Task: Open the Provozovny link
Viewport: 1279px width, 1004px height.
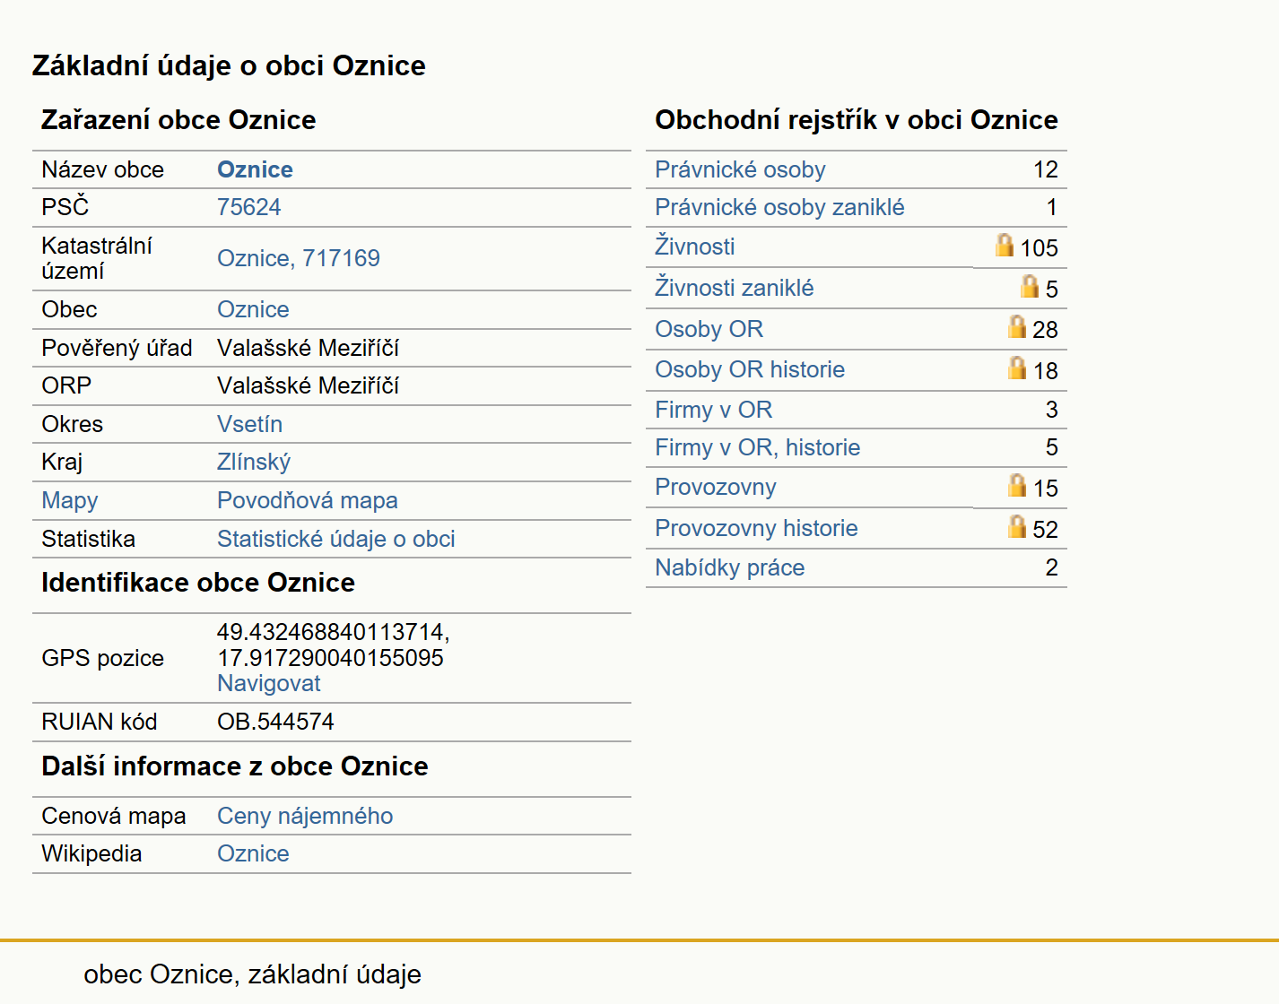Action: [x=715, y=487]
